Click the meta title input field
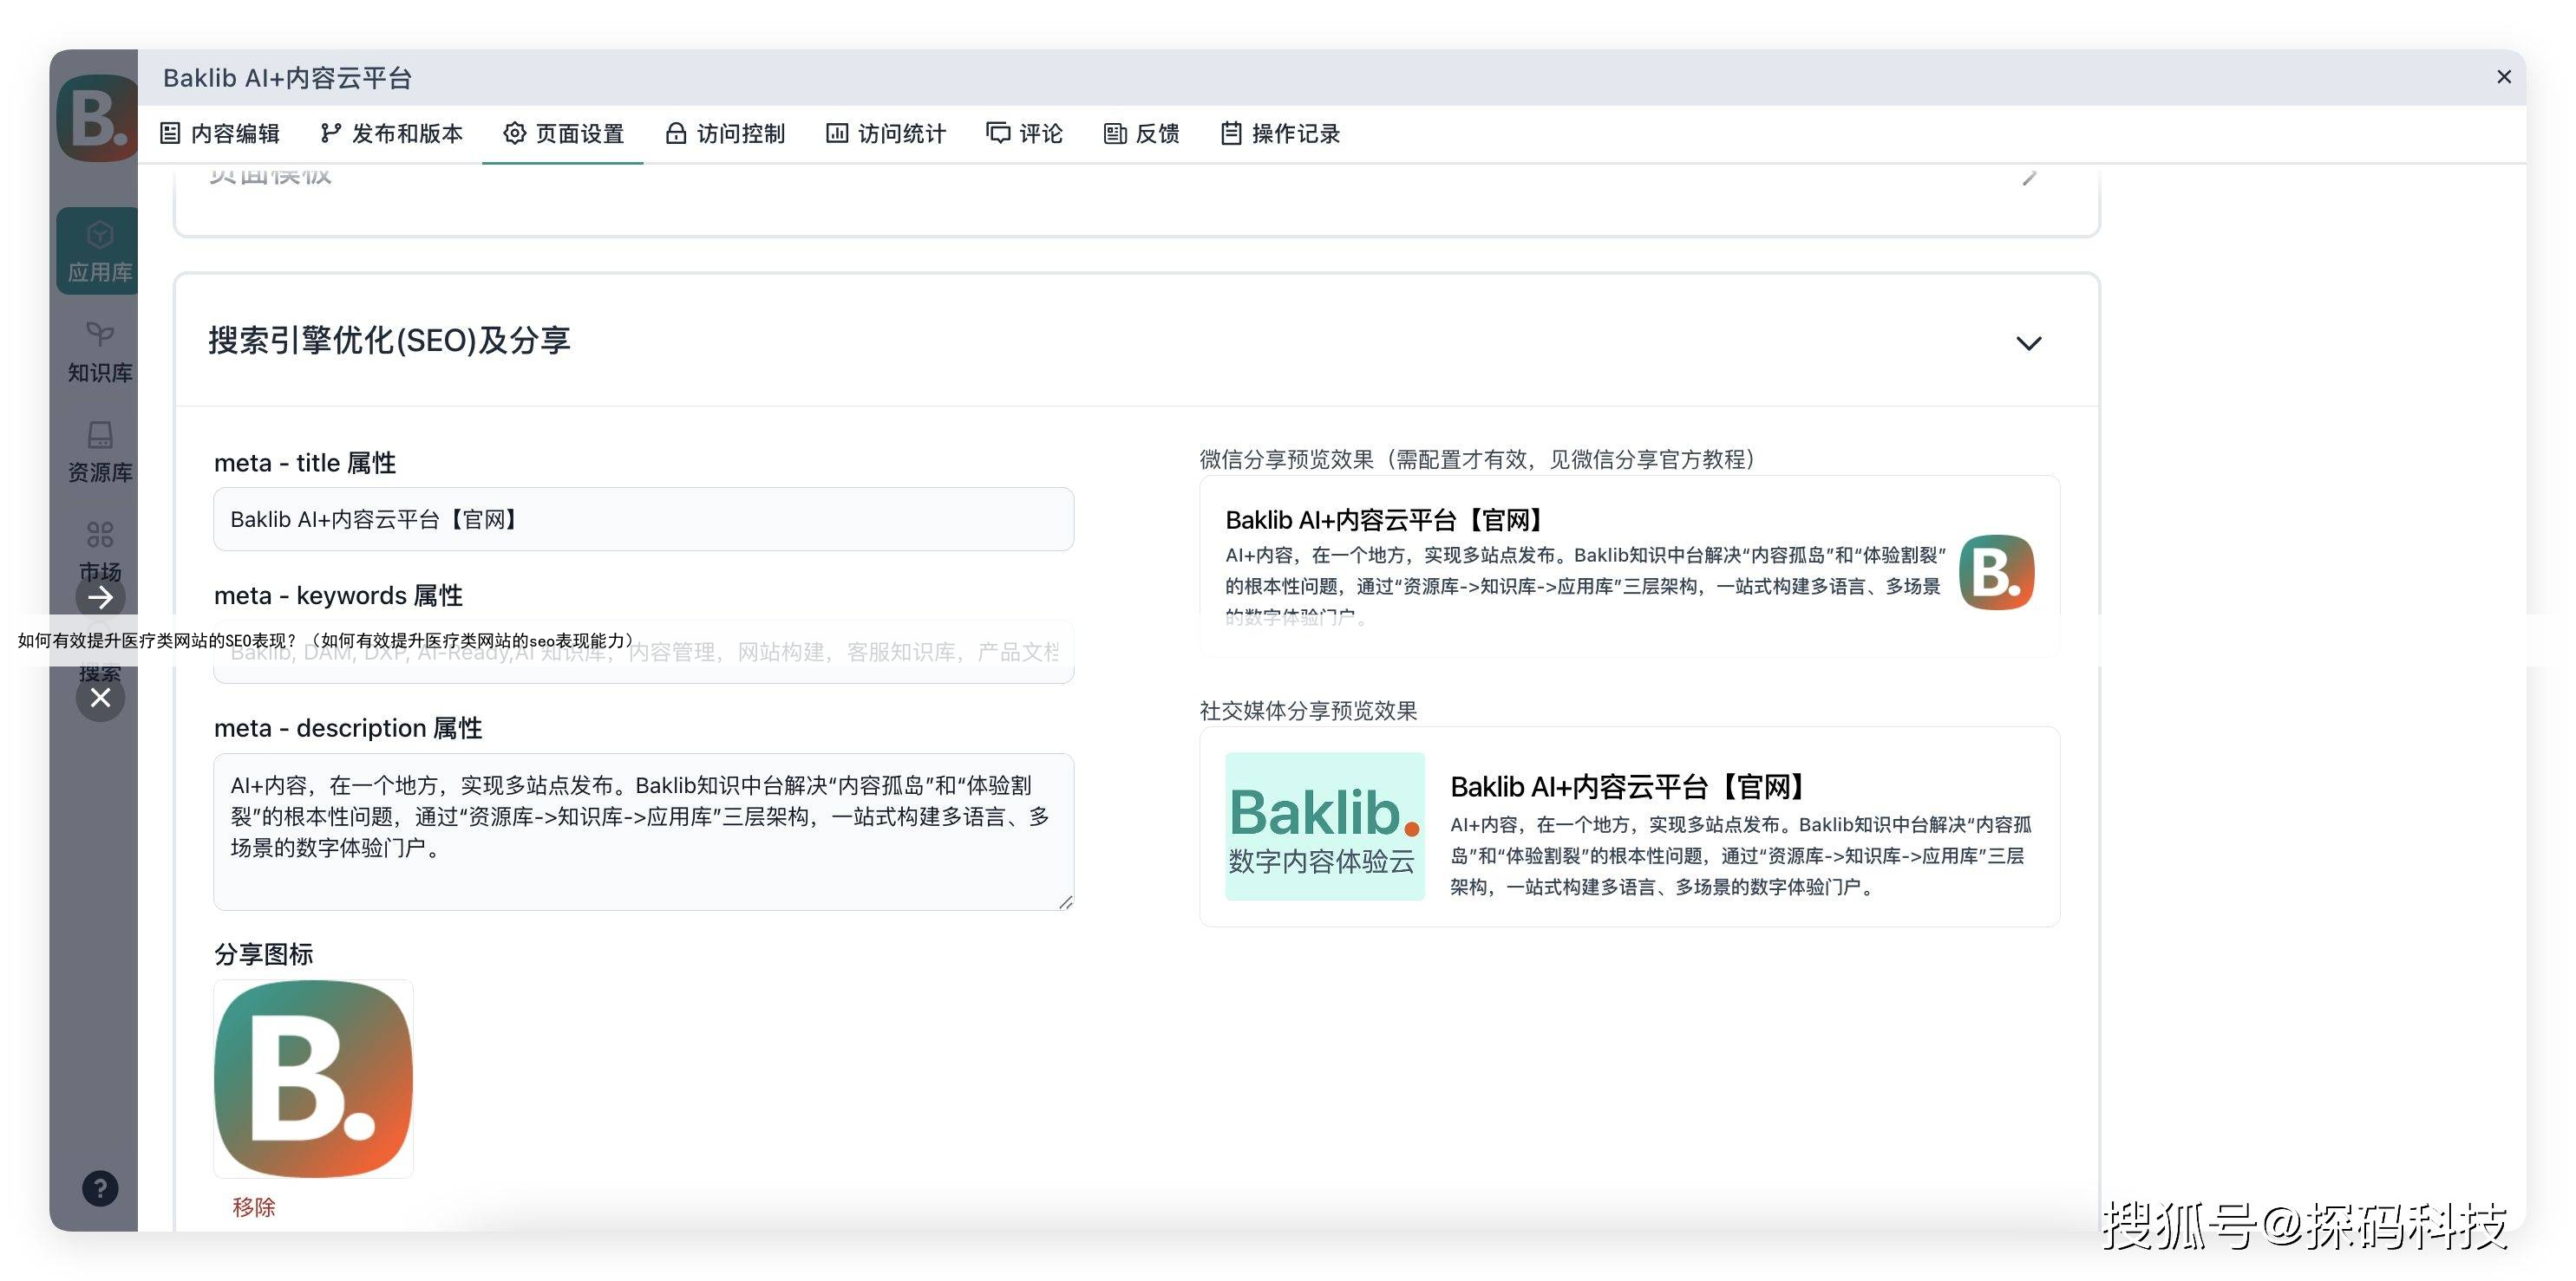The image size is (2576, 1281). (x=643, y=520)
